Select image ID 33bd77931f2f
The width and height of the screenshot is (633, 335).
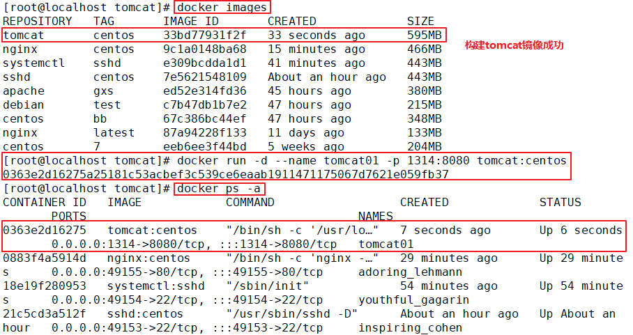coord(205,35)
